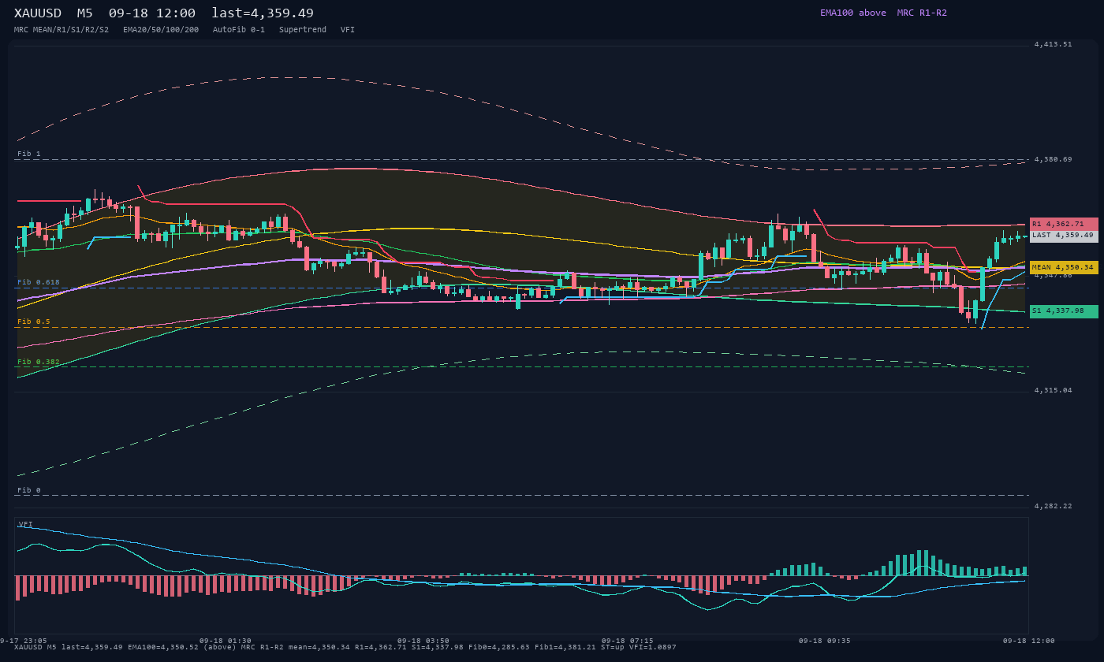1104x662 pixels.
Task: Click the 4,413.51 price axis label
Action: 1054,45
